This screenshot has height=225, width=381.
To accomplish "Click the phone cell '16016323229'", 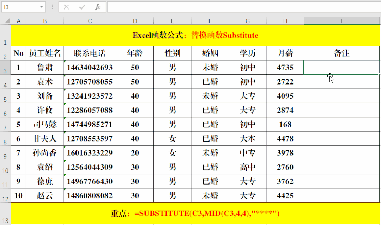I will pyautogui.click(x=90, y=153).
